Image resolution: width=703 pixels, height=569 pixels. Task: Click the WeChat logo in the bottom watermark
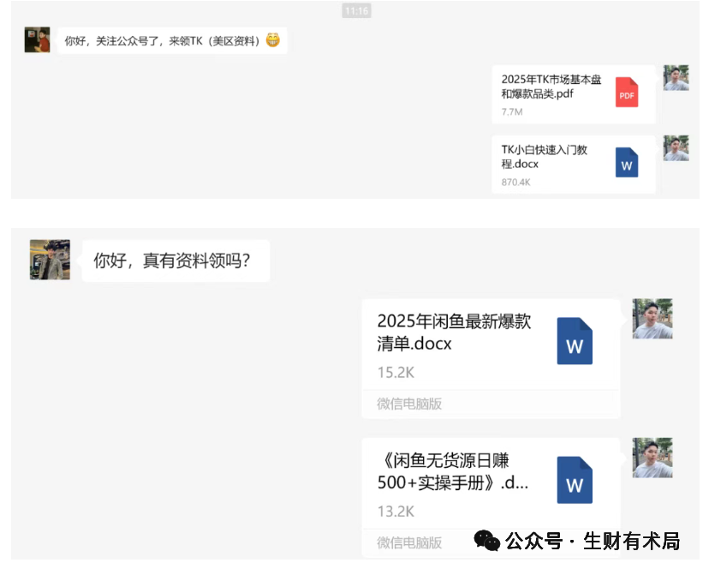pos(487,541)
